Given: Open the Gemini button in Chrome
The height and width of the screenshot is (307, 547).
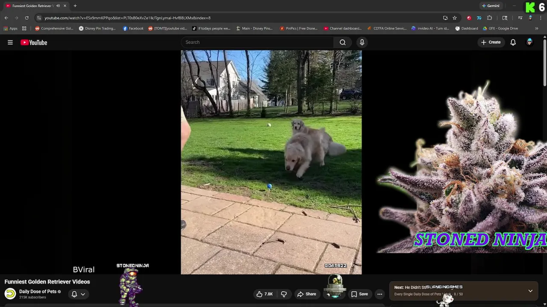Looking at the screenshot, I should 491,6.
